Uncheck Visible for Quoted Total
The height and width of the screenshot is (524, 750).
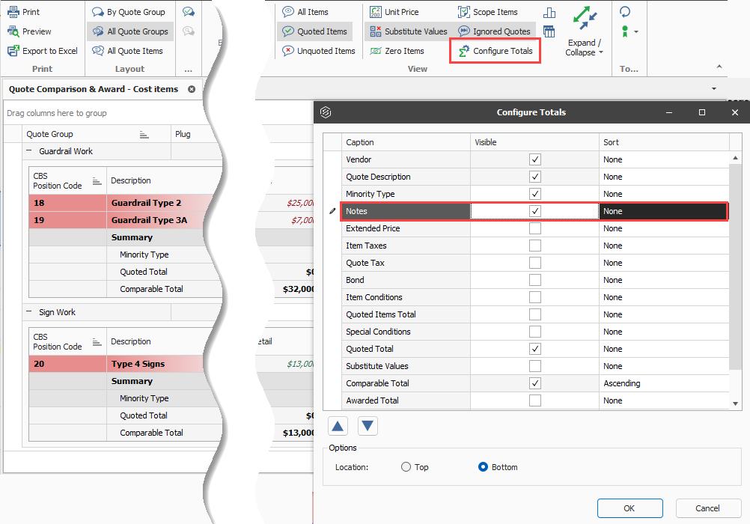[x=534, y=349]
